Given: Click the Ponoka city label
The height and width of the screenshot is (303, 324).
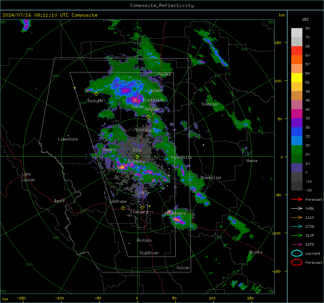Looking at the screenshot, I should point(164,74).
